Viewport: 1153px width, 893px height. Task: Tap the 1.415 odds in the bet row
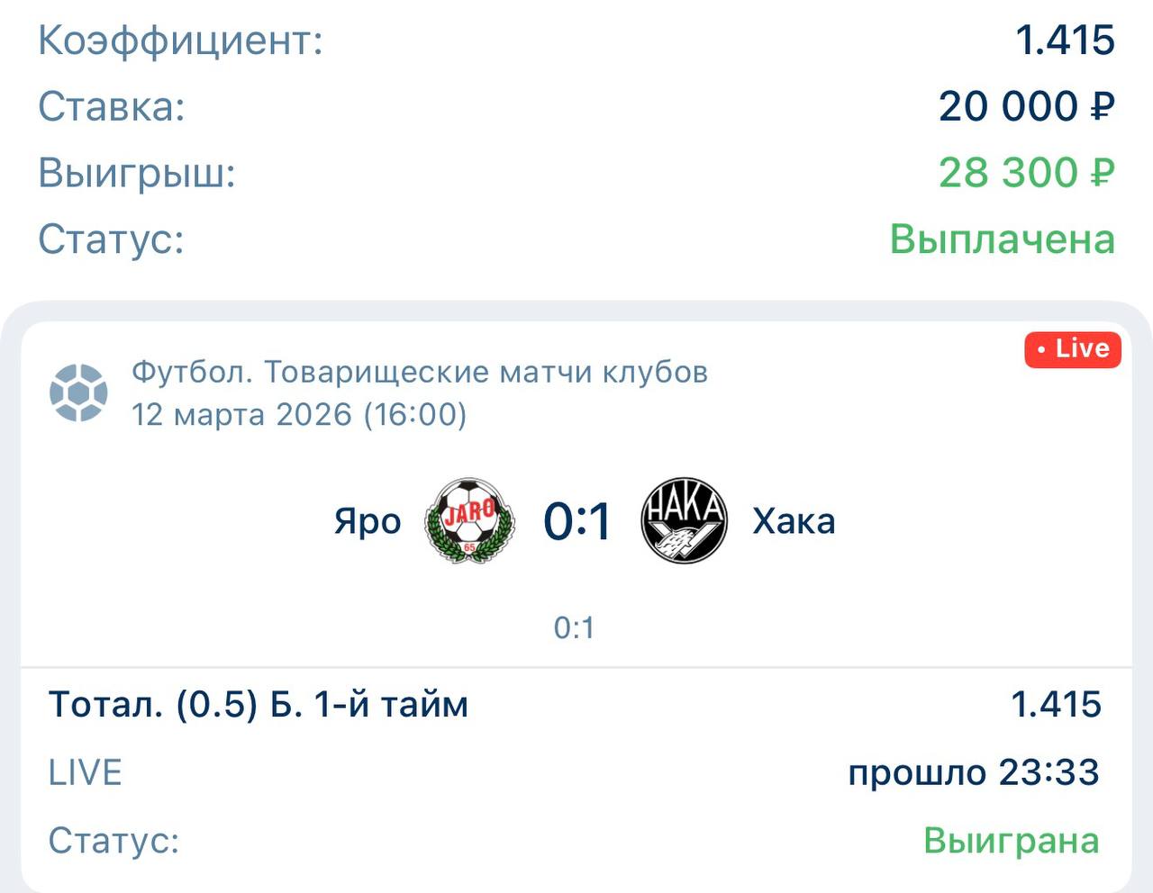[x=1056, y=704]
